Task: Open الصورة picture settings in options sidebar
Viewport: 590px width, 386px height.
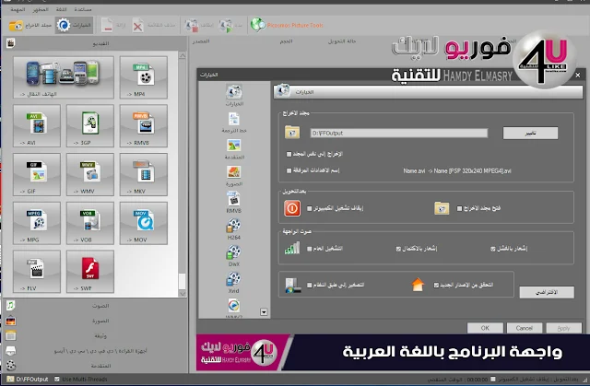Action: coord(234,176)
